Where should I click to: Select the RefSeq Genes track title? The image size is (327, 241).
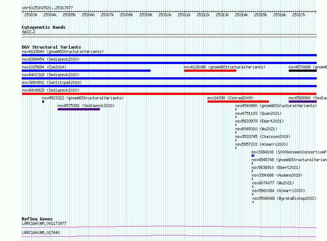(x=37, y=219)
